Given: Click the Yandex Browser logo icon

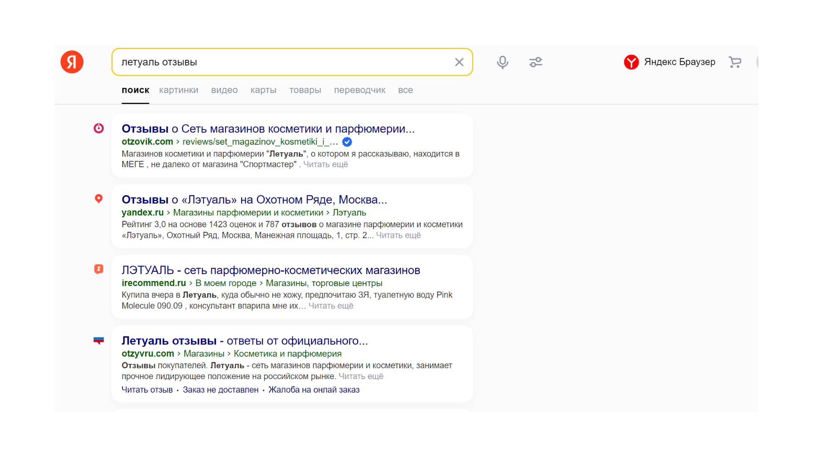Looking at the screenshot, I should pos(631,62).
